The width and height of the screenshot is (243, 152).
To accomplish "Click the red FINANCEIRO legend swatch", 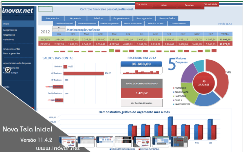I will (x=174, y=88).
